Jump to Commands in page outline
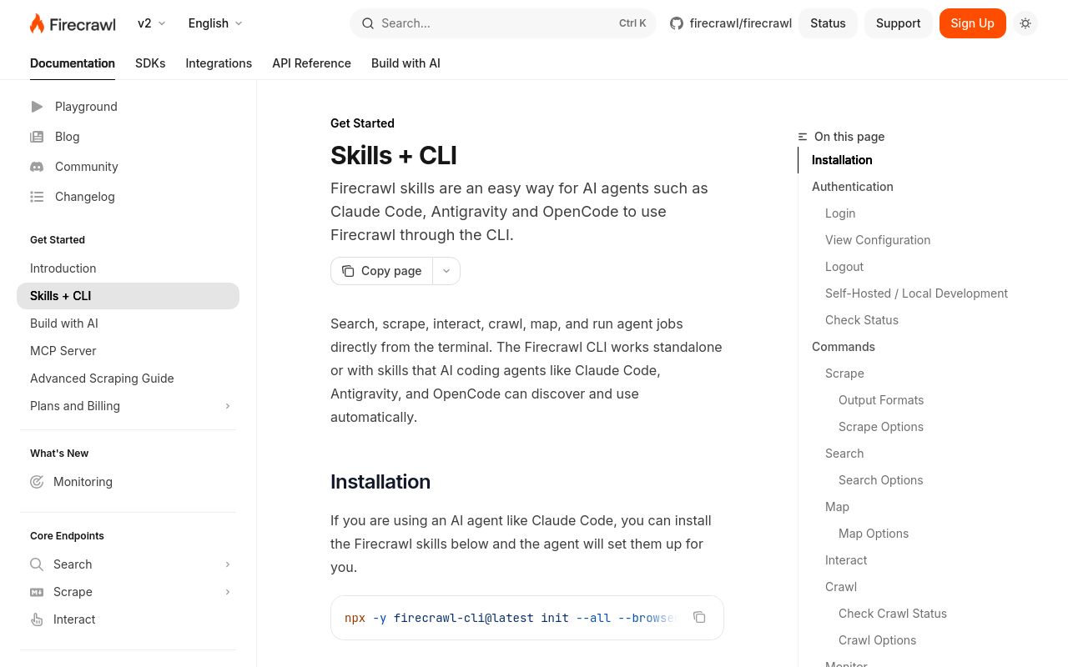 [844, 347]
